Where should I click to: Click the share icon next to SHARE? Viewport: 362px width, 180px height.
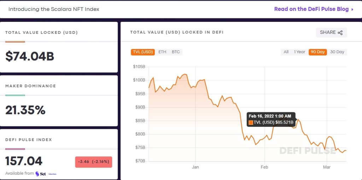point(340,33)
